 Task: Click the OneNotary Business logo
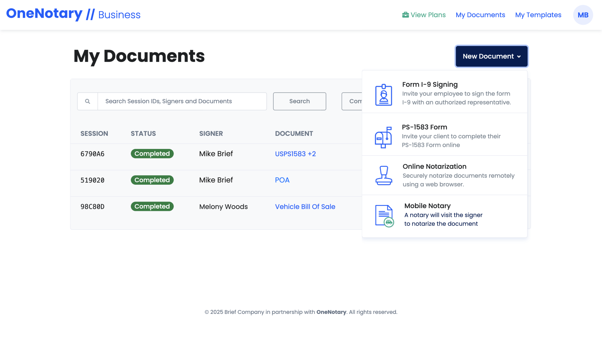coord(73,14)
